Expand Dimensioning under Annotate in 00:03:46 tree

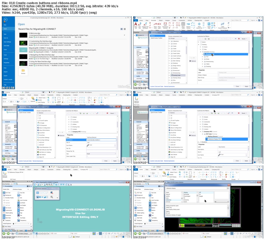pyautogui.click(x=202, y=62)
